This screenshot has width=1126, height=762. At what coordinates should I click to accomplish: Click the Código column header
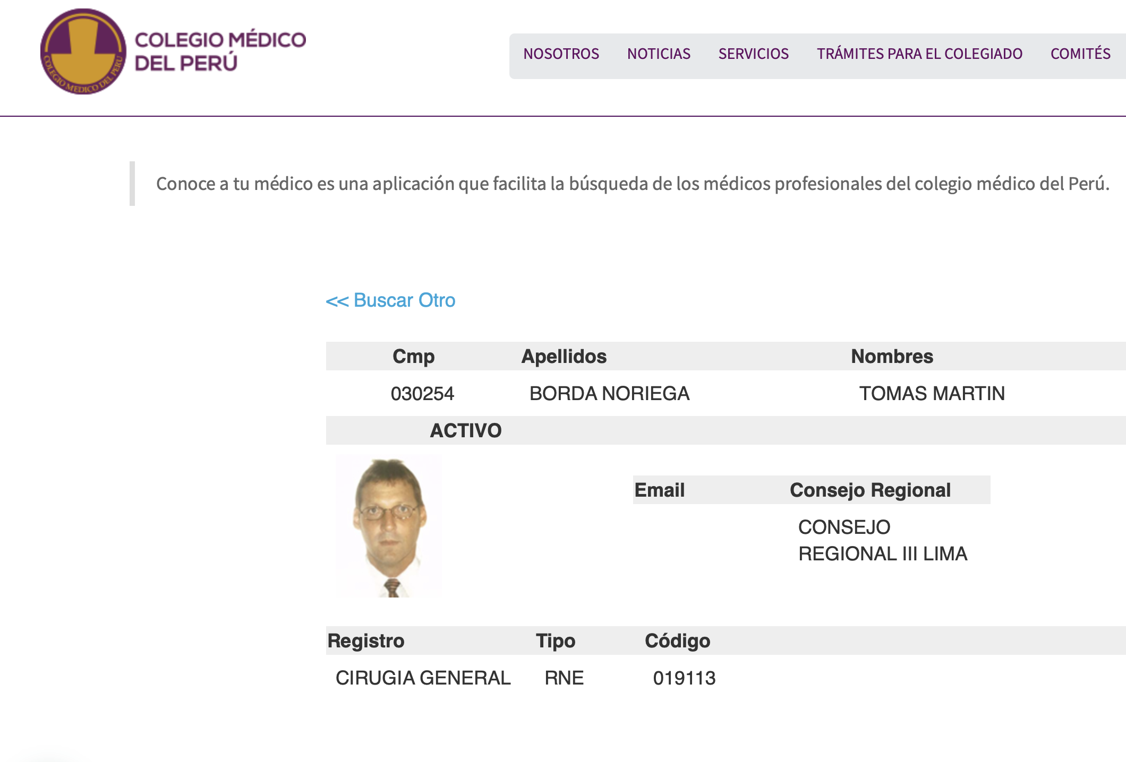(677, 641)
